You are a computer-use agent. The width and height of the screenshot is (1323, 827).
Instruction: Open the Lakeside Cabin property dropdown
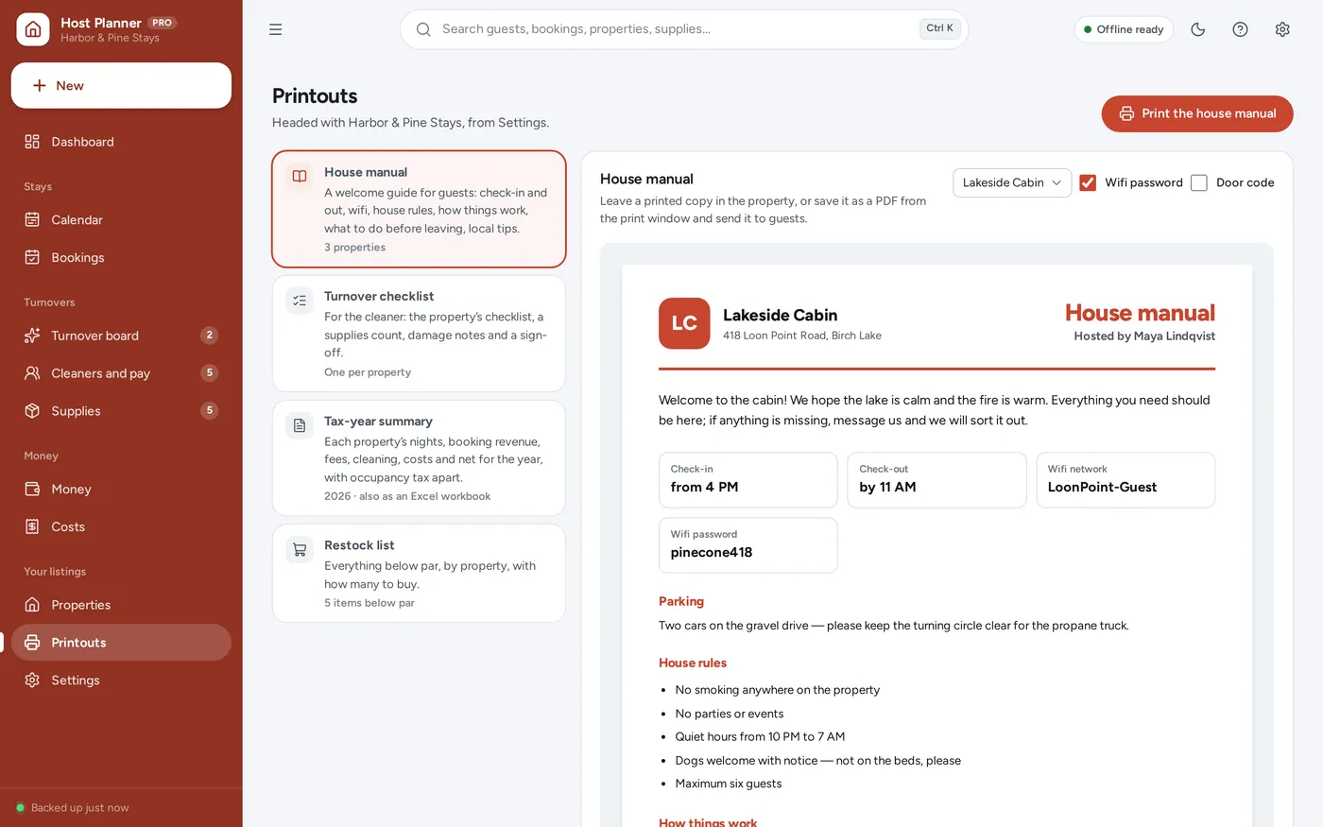pos(1012,182)
